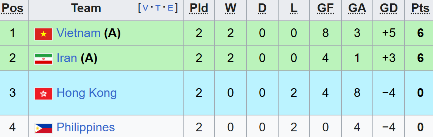Click the Pts column header

coord(420,9)
